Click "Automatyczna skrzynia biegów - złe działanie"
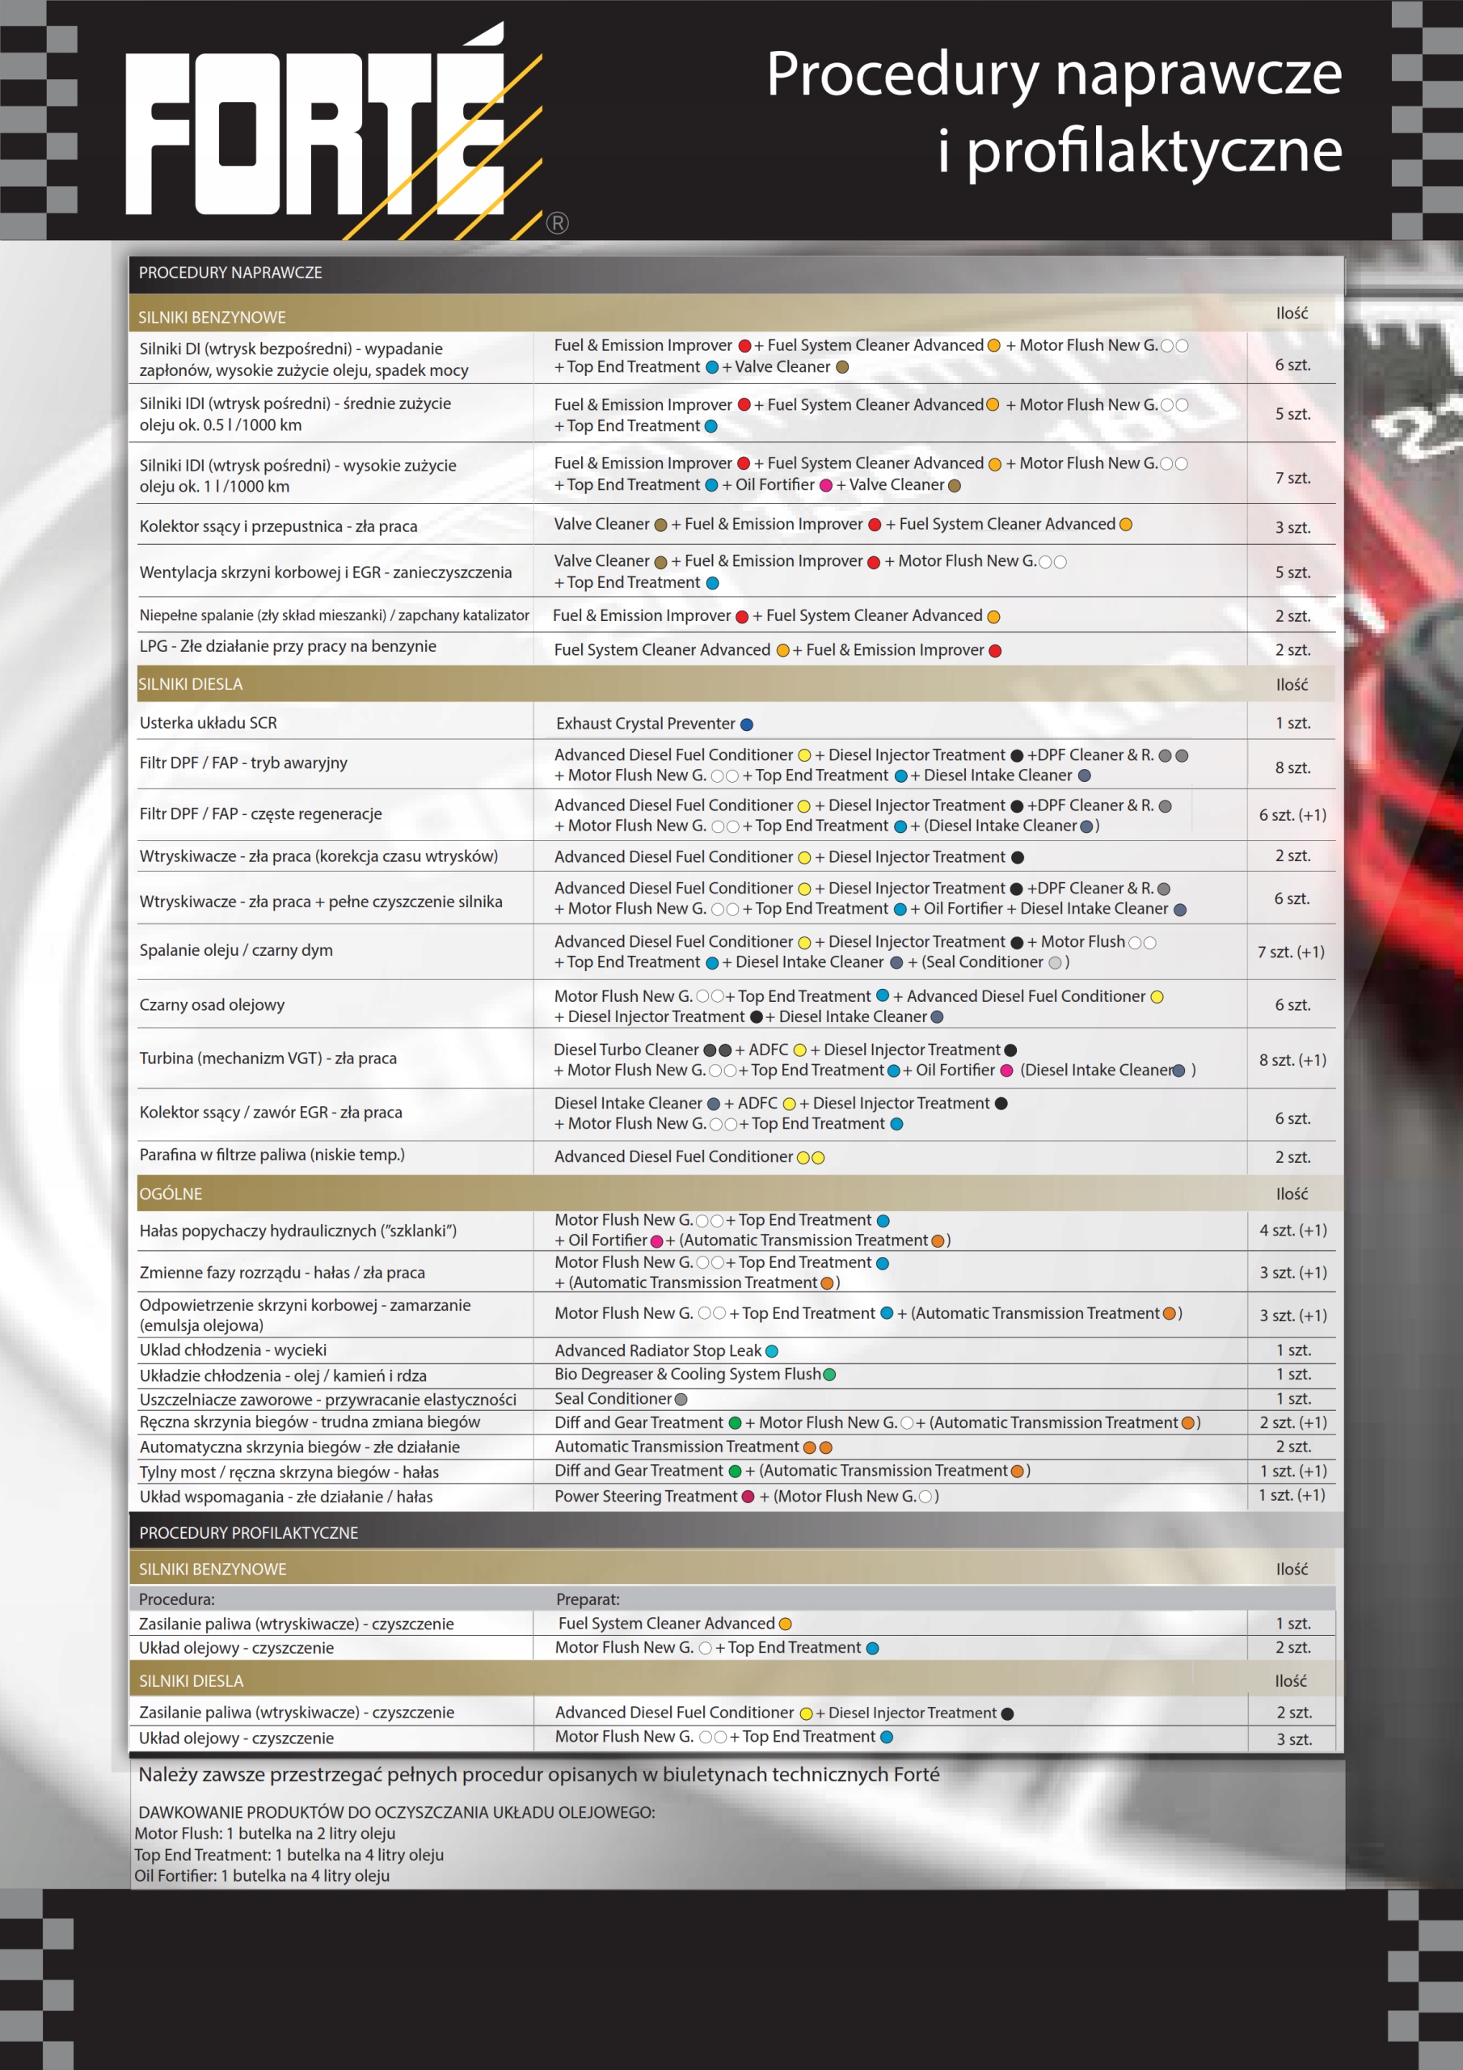 click(299, 1448)
